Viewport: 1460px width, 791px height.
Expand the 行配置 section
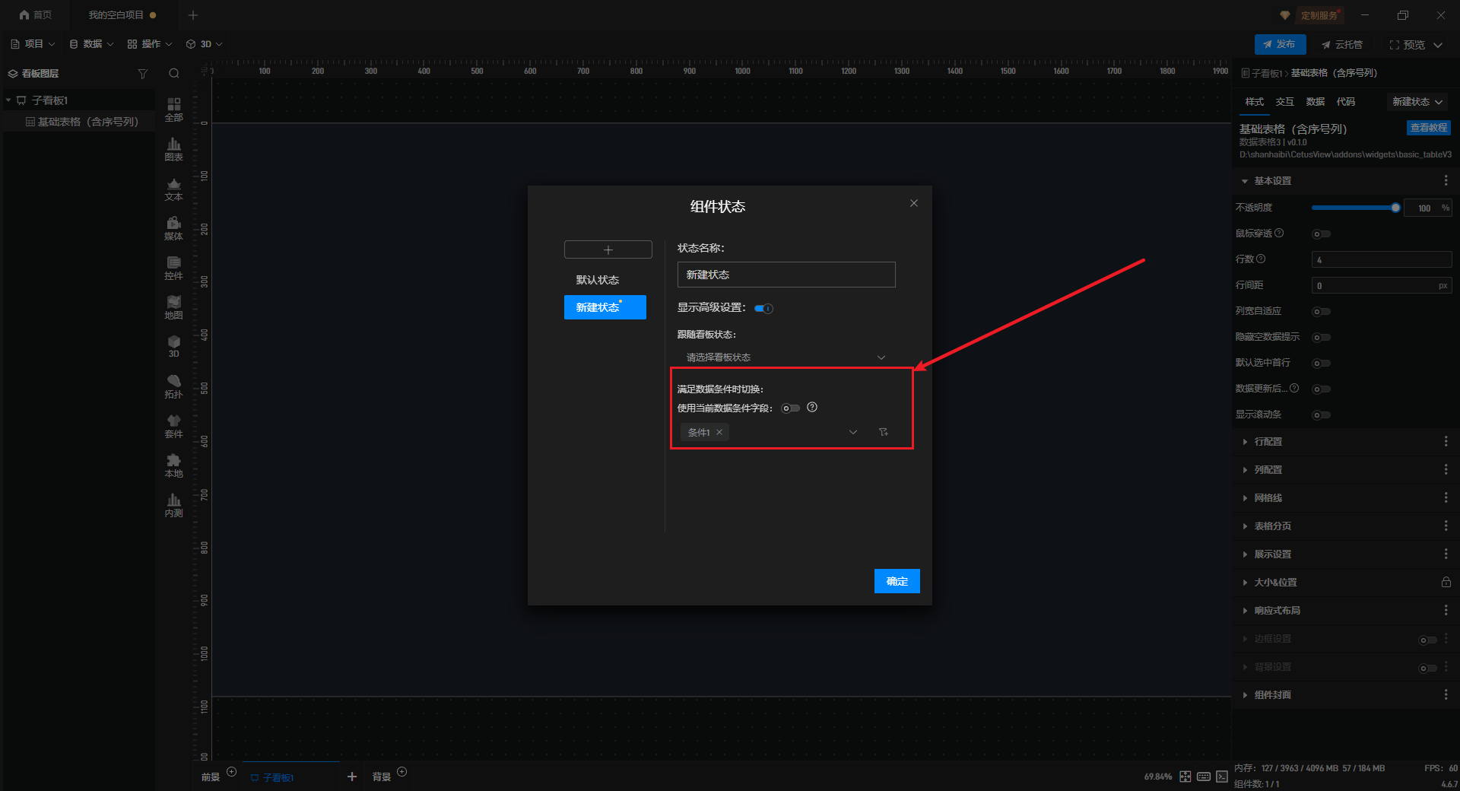point(1268,442)
